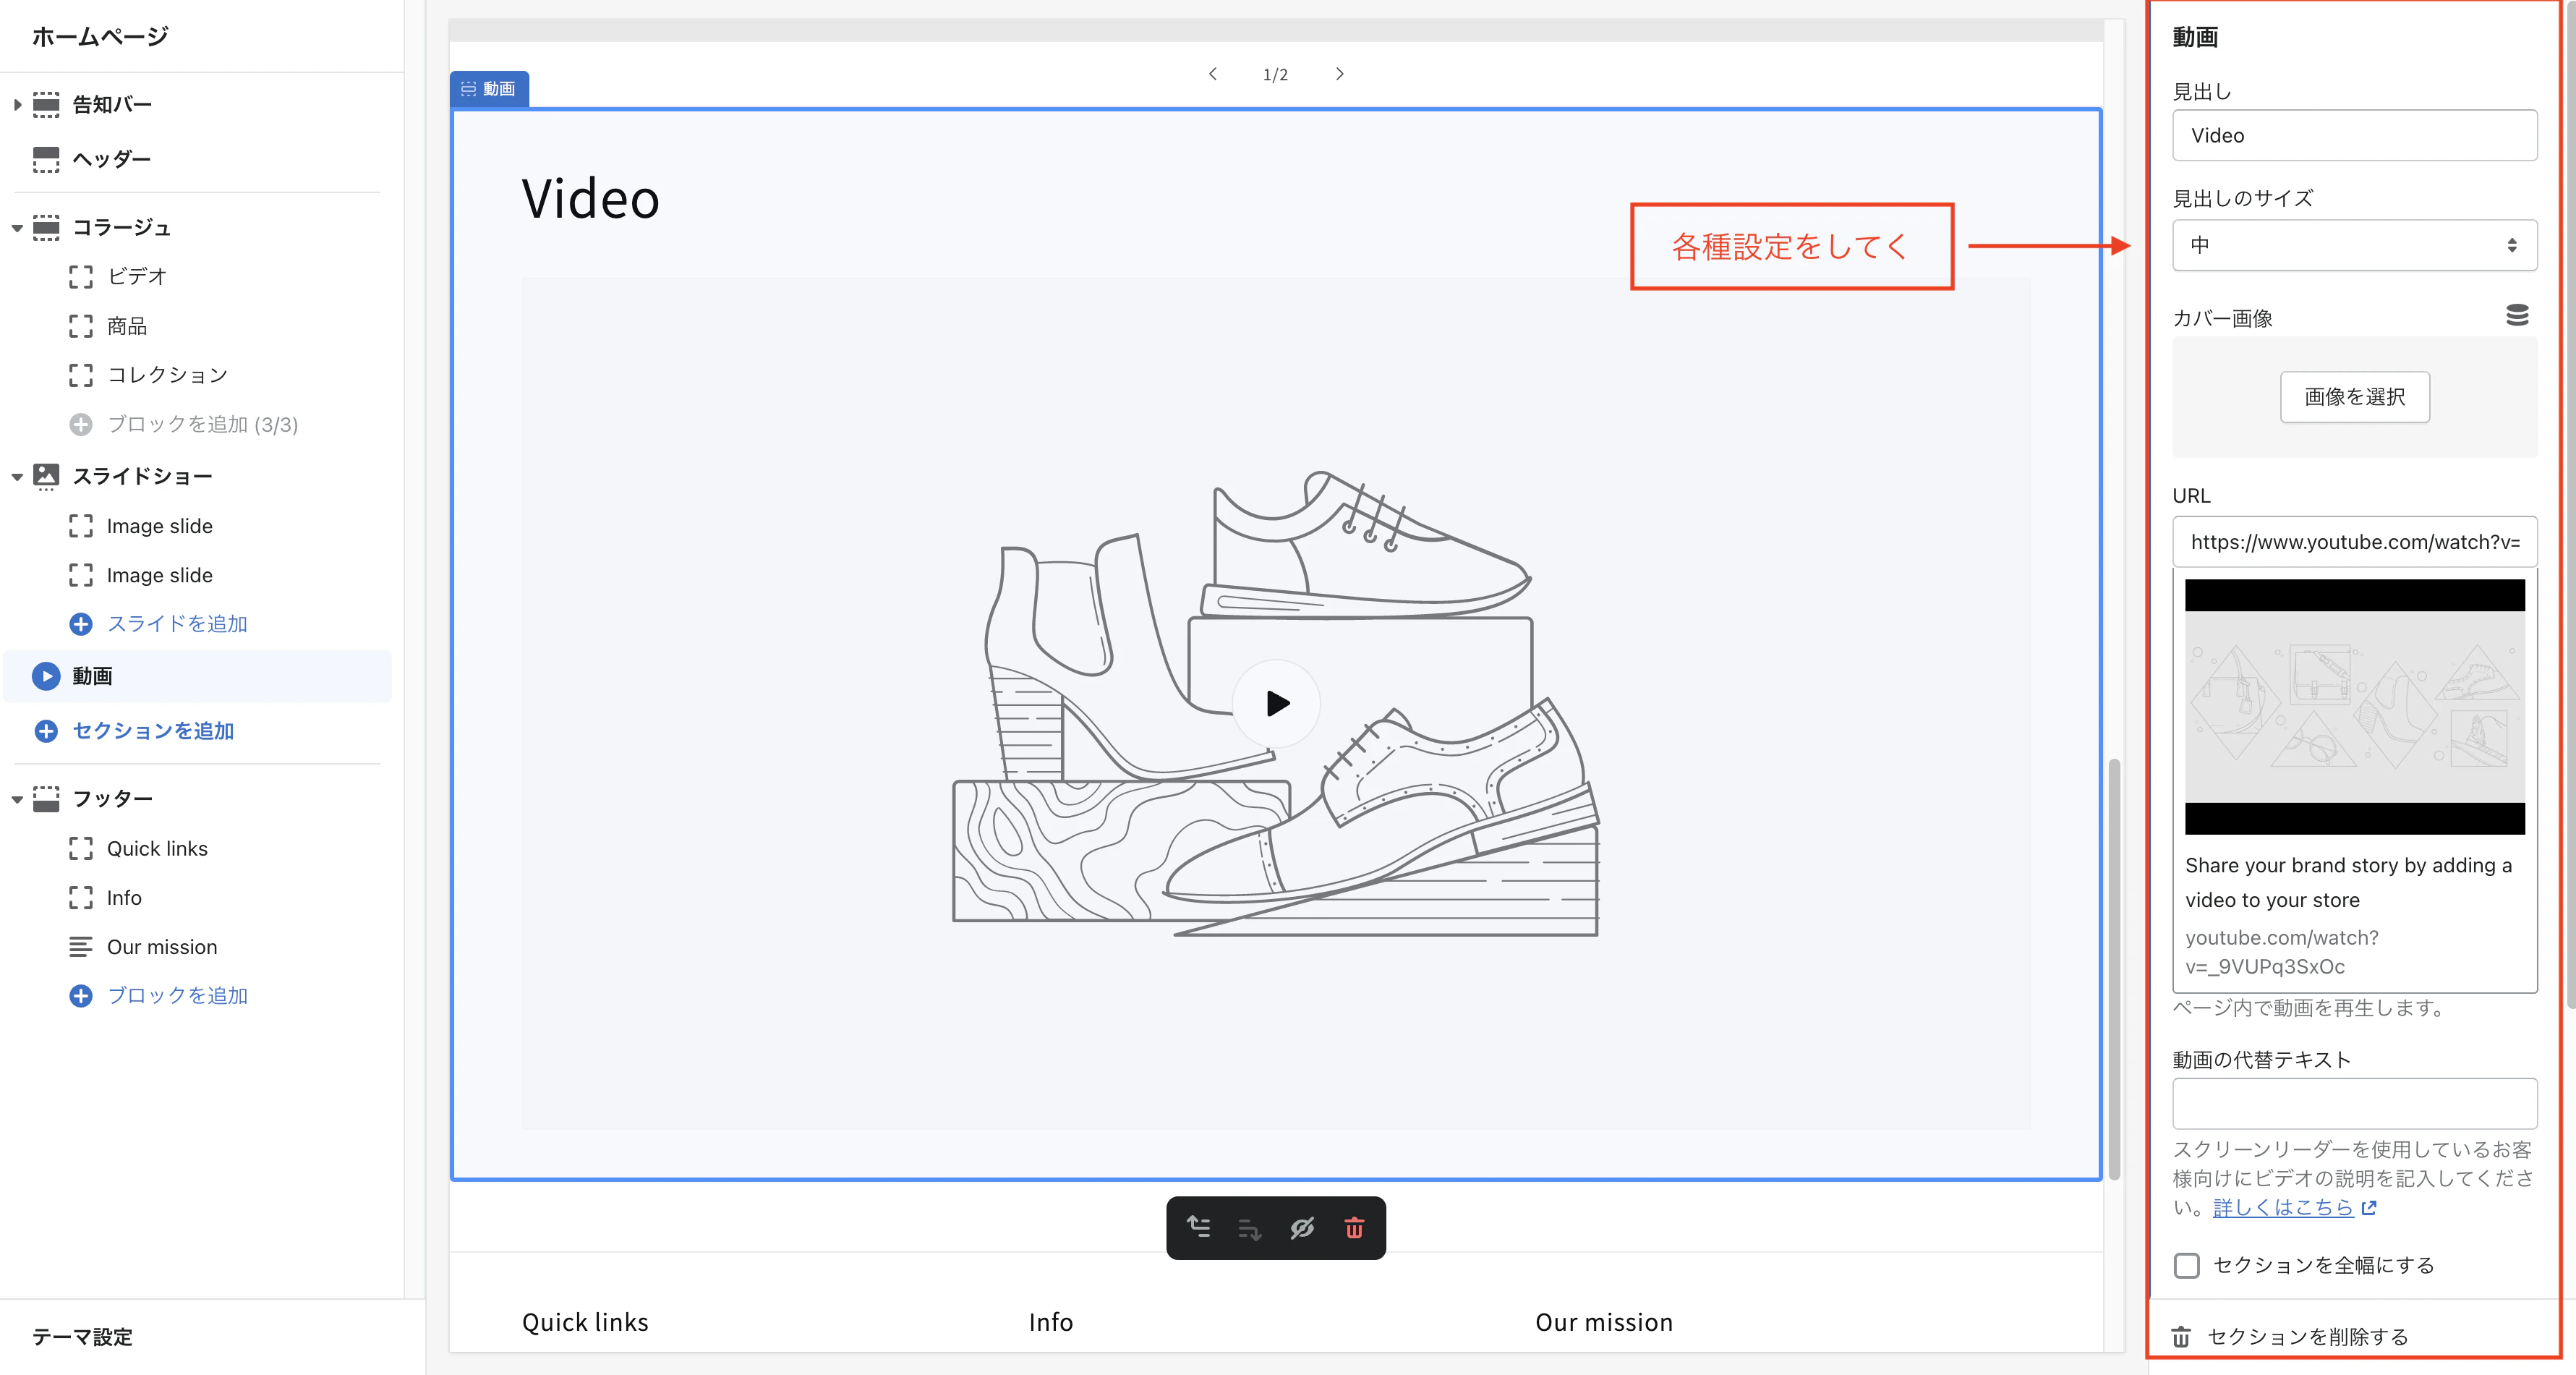The height and width of the screenshot is (1375, 2576).
Task: Expand the 告知バー section
Action: point(17,104)
